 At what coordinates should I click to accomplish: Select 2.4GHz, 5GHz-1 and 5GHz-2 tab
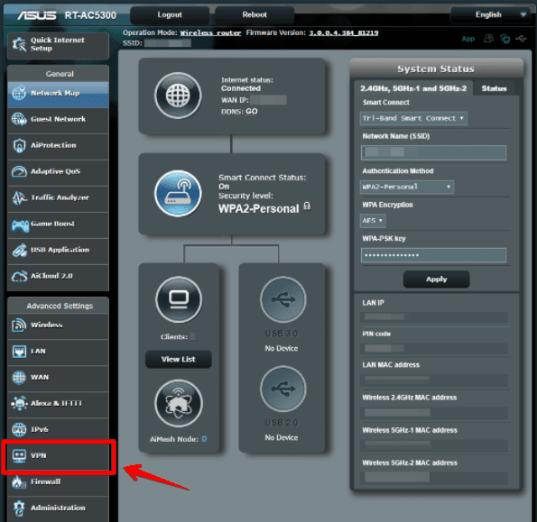tap(413, 88)
